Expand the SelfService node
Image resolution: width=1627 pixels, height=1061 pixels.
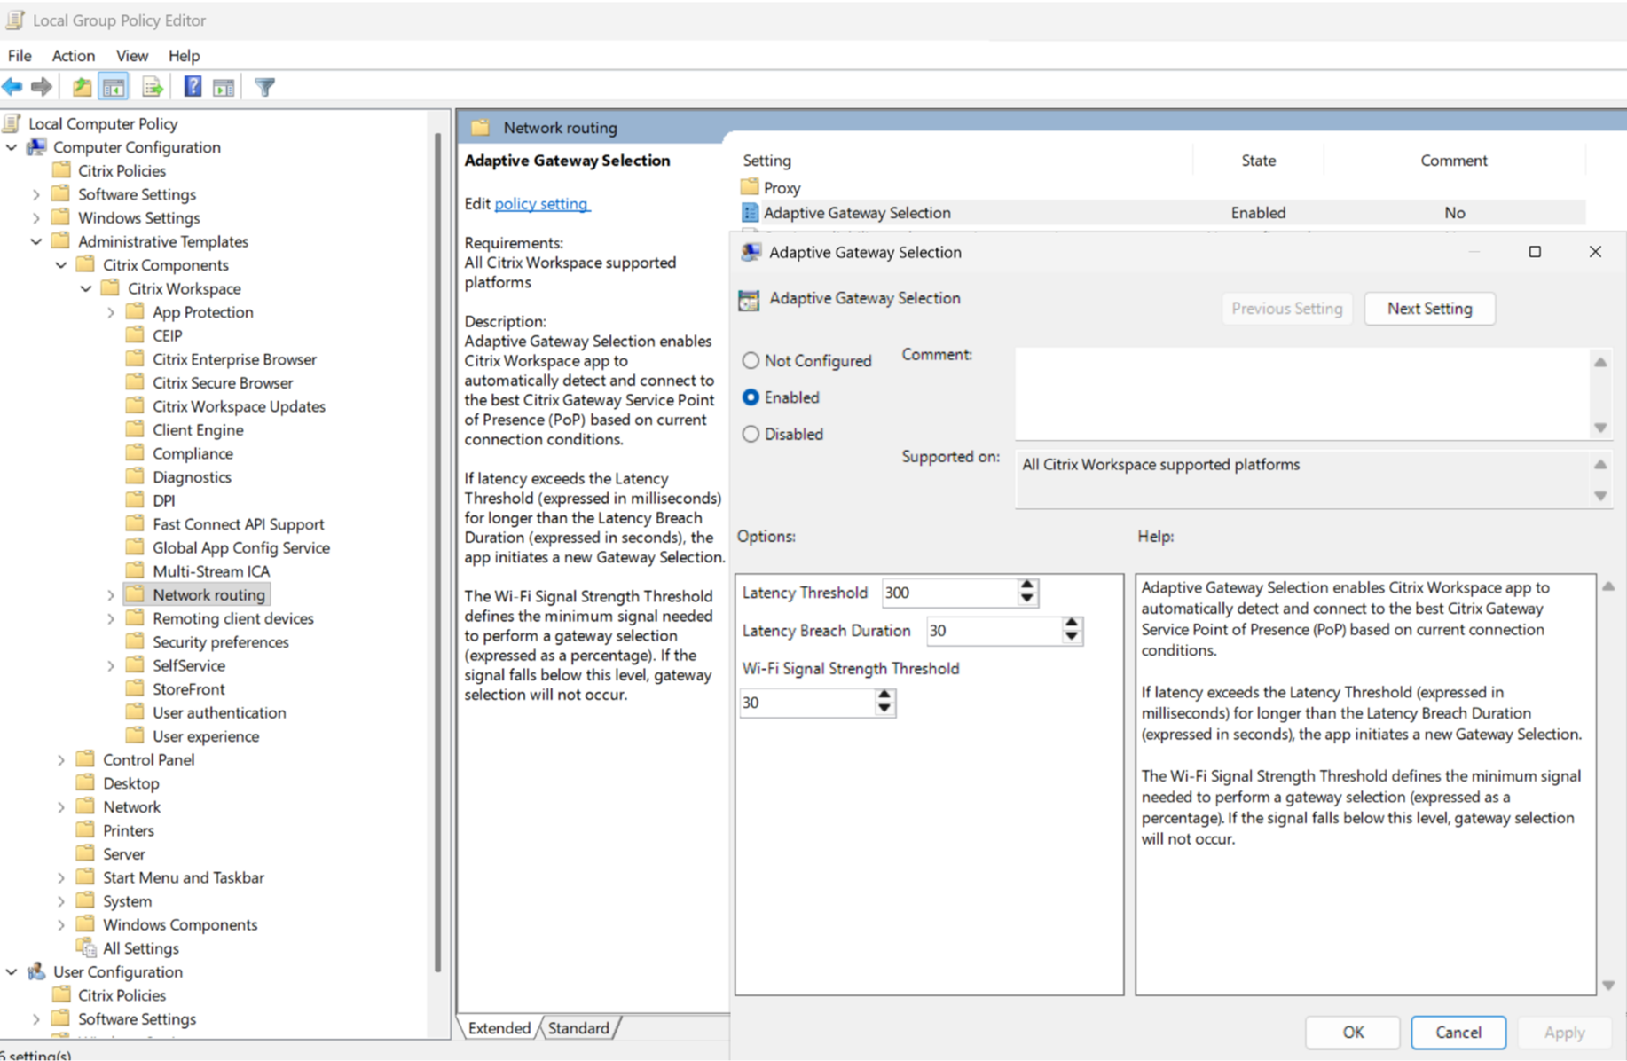click(x=111, y=665)
